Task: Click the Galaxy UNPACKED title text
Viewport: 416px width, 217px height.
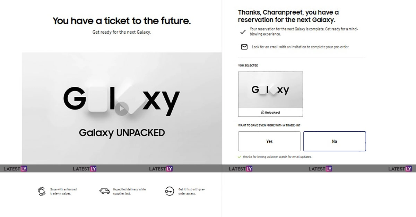Action: tap(122, 132)
